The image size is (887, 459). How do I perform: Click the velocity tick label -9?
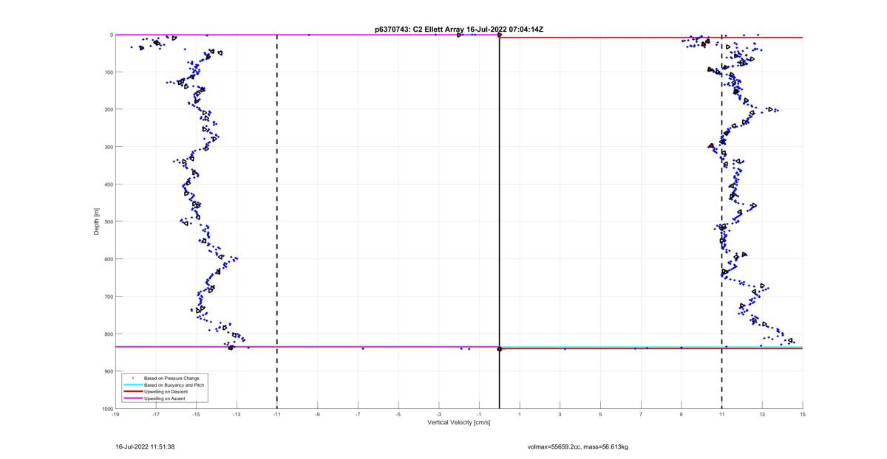318,415
